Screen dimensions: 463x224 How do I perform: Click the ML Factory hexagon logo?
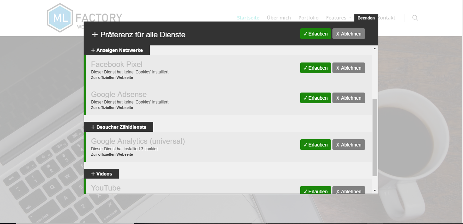(60, 18)
